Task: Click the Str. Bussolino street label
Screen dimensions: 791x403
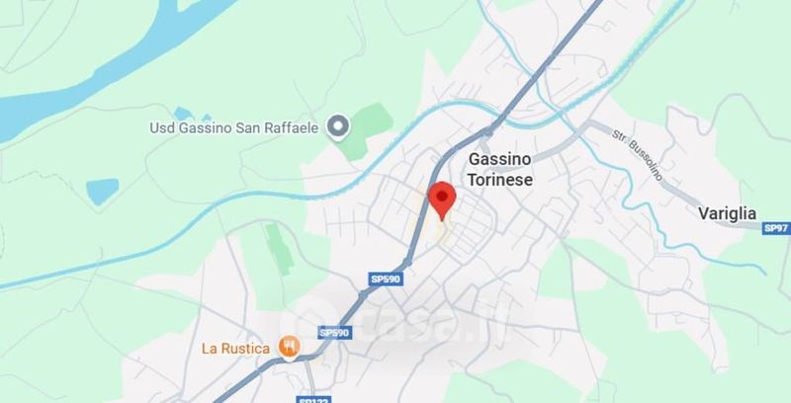Action: point(637,155)
